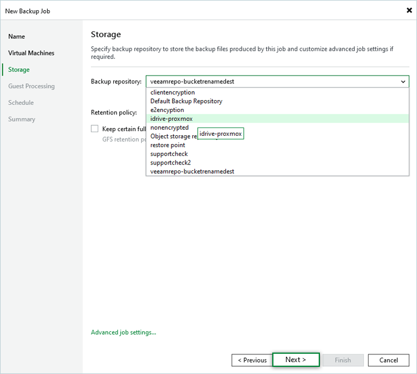Choose Default Backup Repository option
The height and width of the screenshot is (374, 417).
186,101
